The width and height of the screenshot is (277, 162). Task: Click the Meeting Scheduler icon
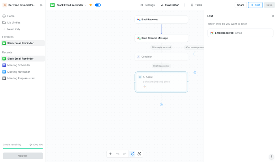coord(4,65)
